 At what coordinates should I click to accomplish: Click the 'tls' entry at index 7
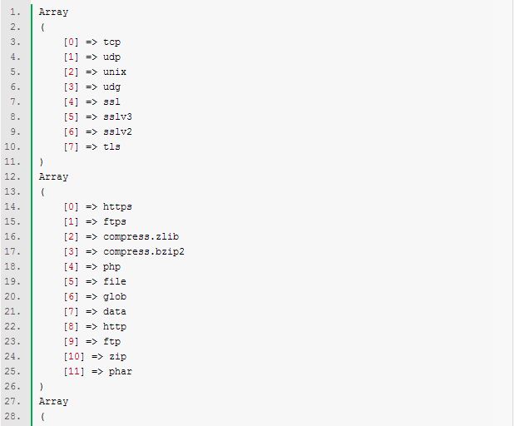111,146
